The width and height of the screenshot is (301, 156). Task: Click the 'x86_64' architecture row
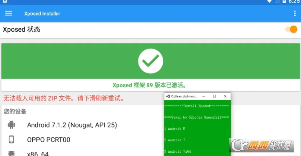(38, 154)
